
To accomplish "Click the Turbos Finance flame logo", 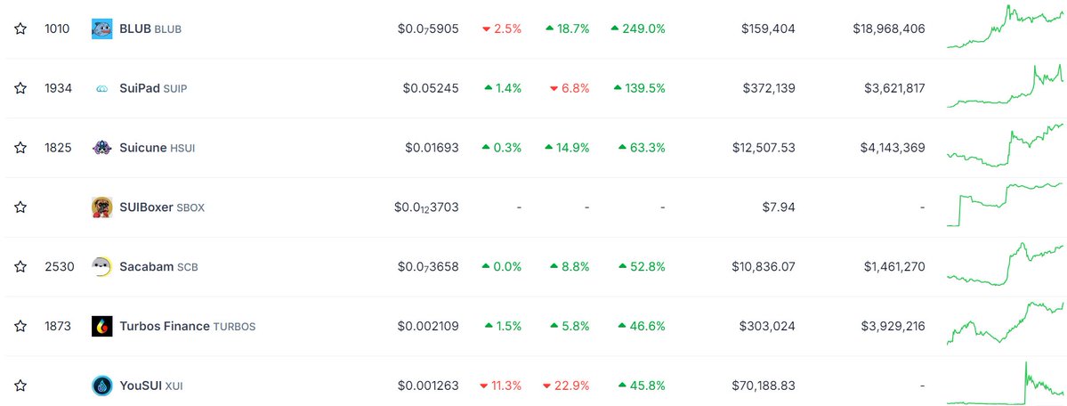I will click(102, 326).
